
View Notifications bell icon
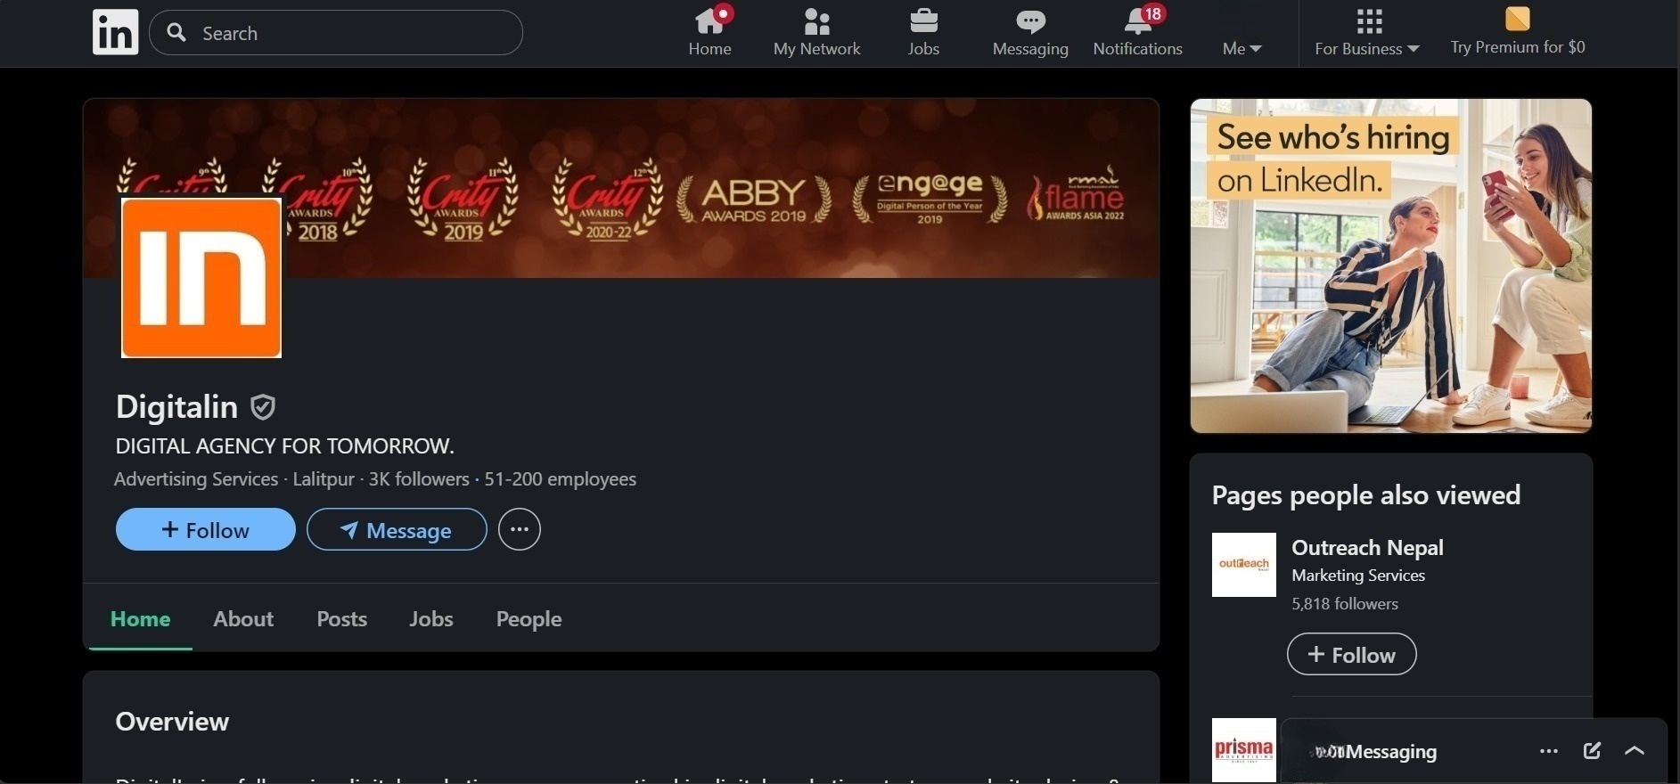(x=1137, y=21)
